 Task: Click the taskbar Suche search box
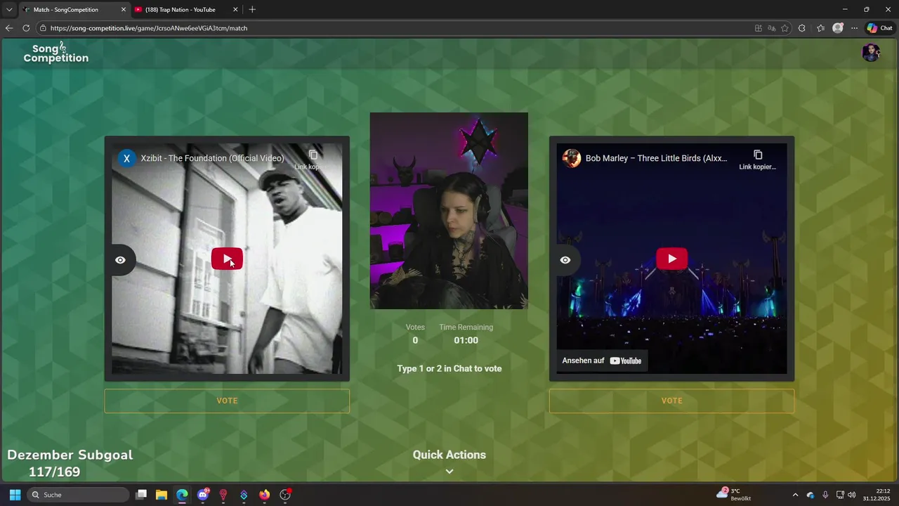click(78, 495)
